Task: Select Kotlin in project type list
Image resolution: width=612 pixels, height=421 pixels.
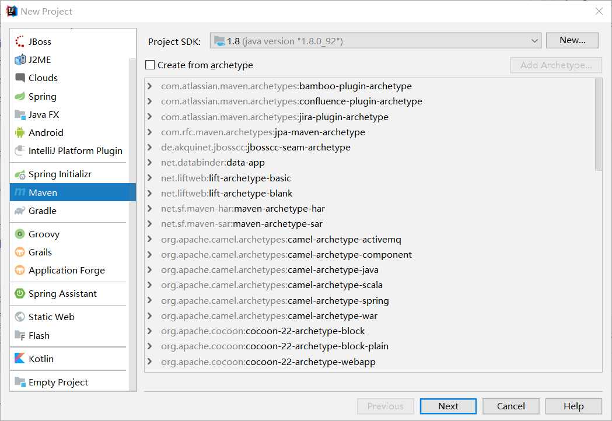Action: [x=69, y=359]
